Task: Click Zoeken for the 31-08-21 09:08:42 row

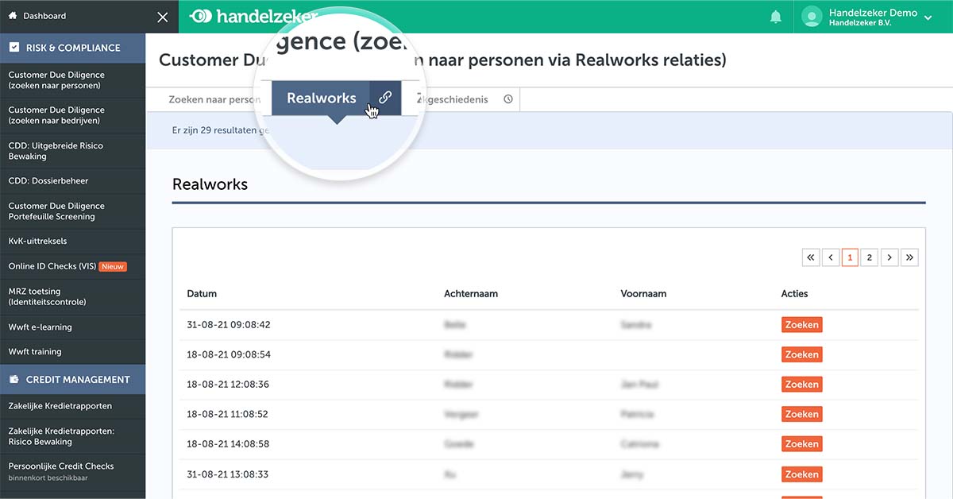Action: click(801, 325)
